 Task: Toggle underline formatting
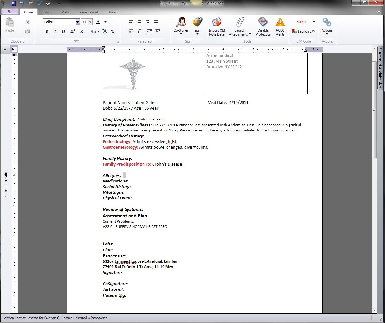[x=63, y=31]
